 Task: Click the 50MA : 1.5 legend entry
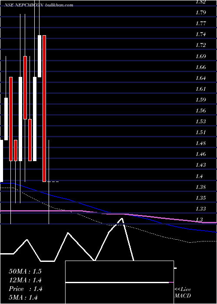(x=25, y=271)
